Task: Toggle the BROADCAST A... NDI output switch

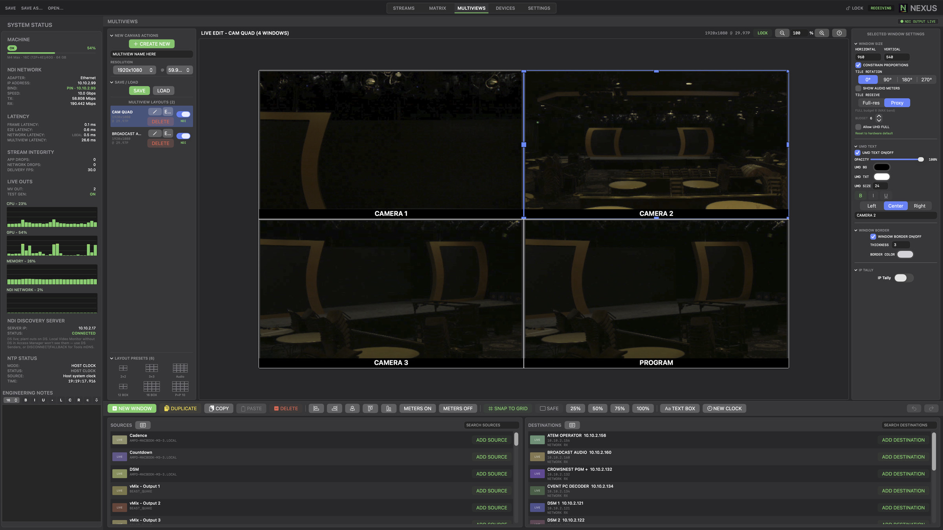Action: click(x=183, y=136)
